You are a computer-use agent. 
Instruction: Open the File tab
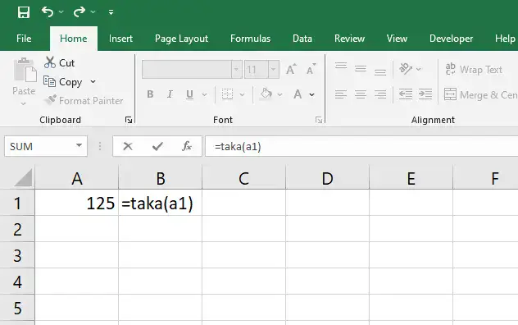pyautogui.click(x=24, y=39)
